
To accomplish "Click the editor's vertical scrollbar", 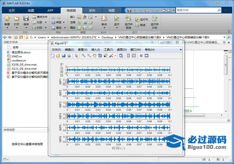I will pos(225,66).
